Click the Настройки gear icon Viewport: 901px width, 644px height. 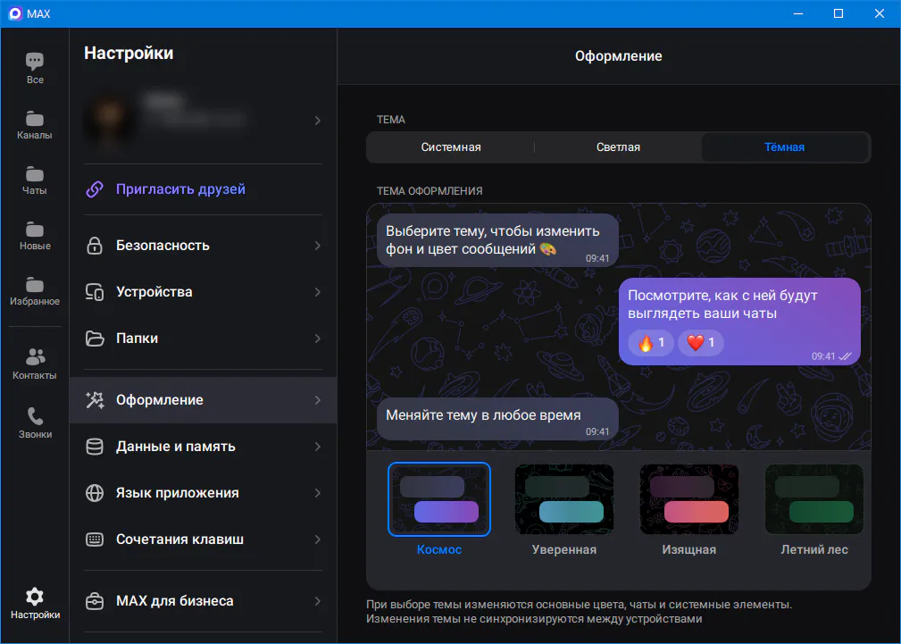click(x=35, y=597)
